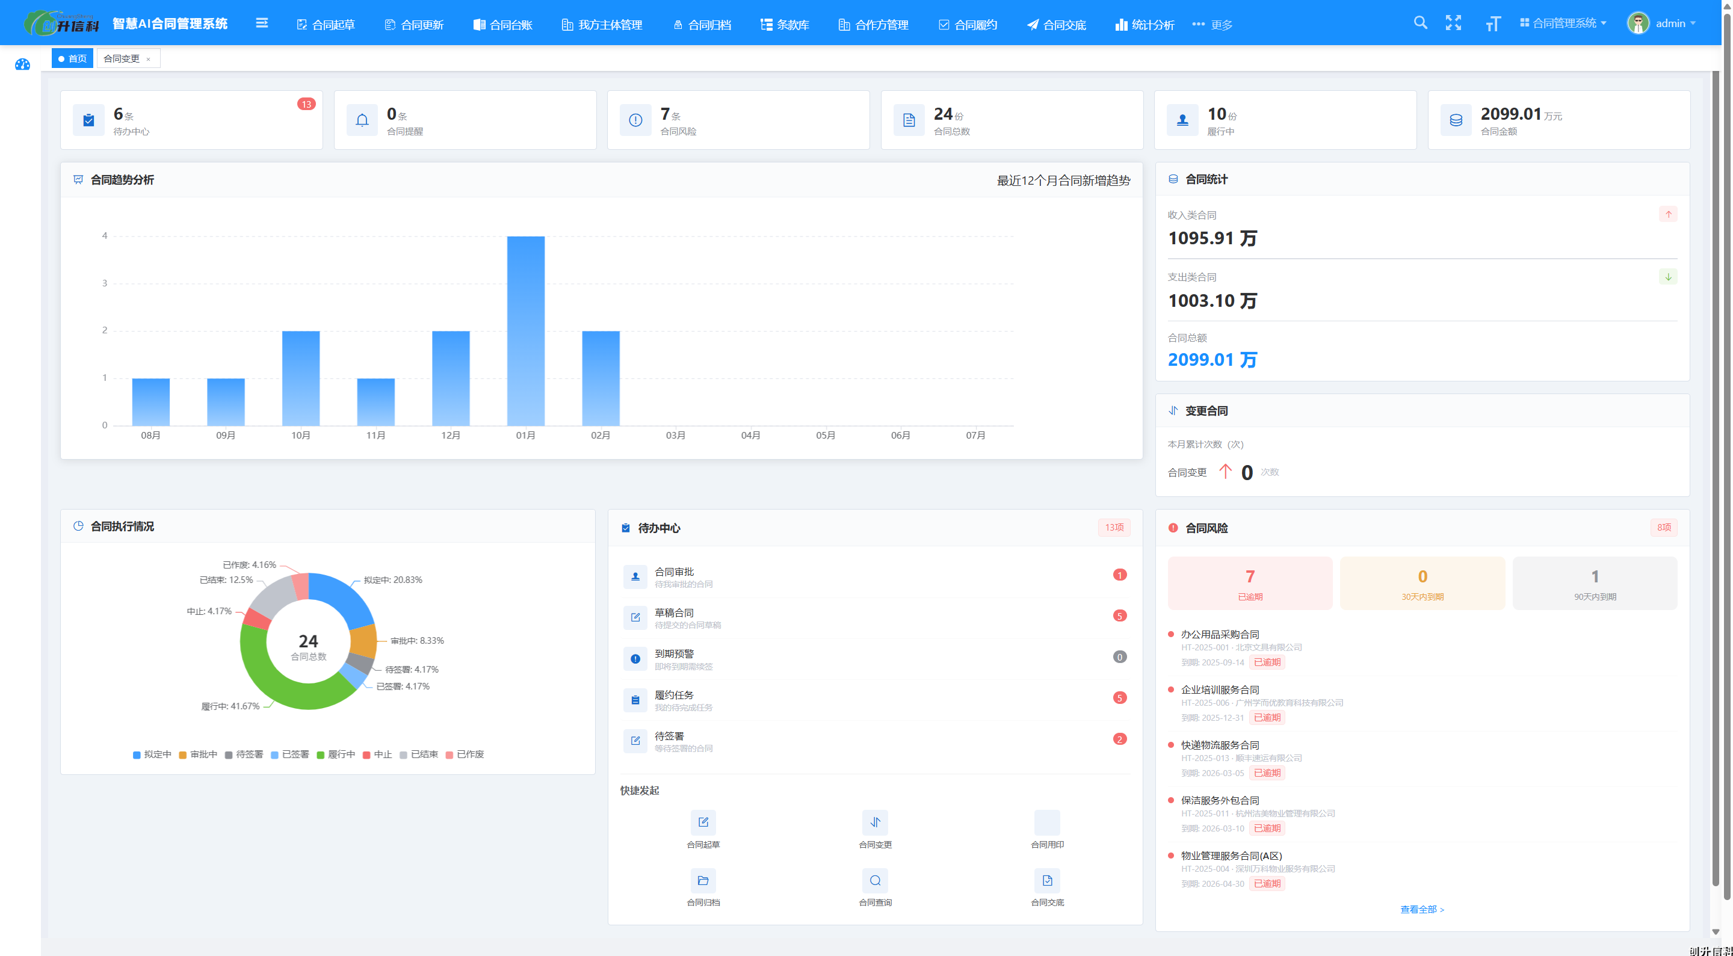The width and height of the screenshot is (1733, 956).
Task: Expand the 更多 menu in navigation bar
Action: [x=1212, y=25]
